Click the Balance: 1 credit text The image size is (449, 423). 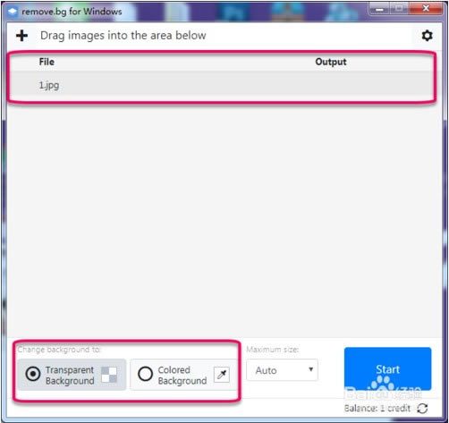pyautogui.click(x=377, y=408)
